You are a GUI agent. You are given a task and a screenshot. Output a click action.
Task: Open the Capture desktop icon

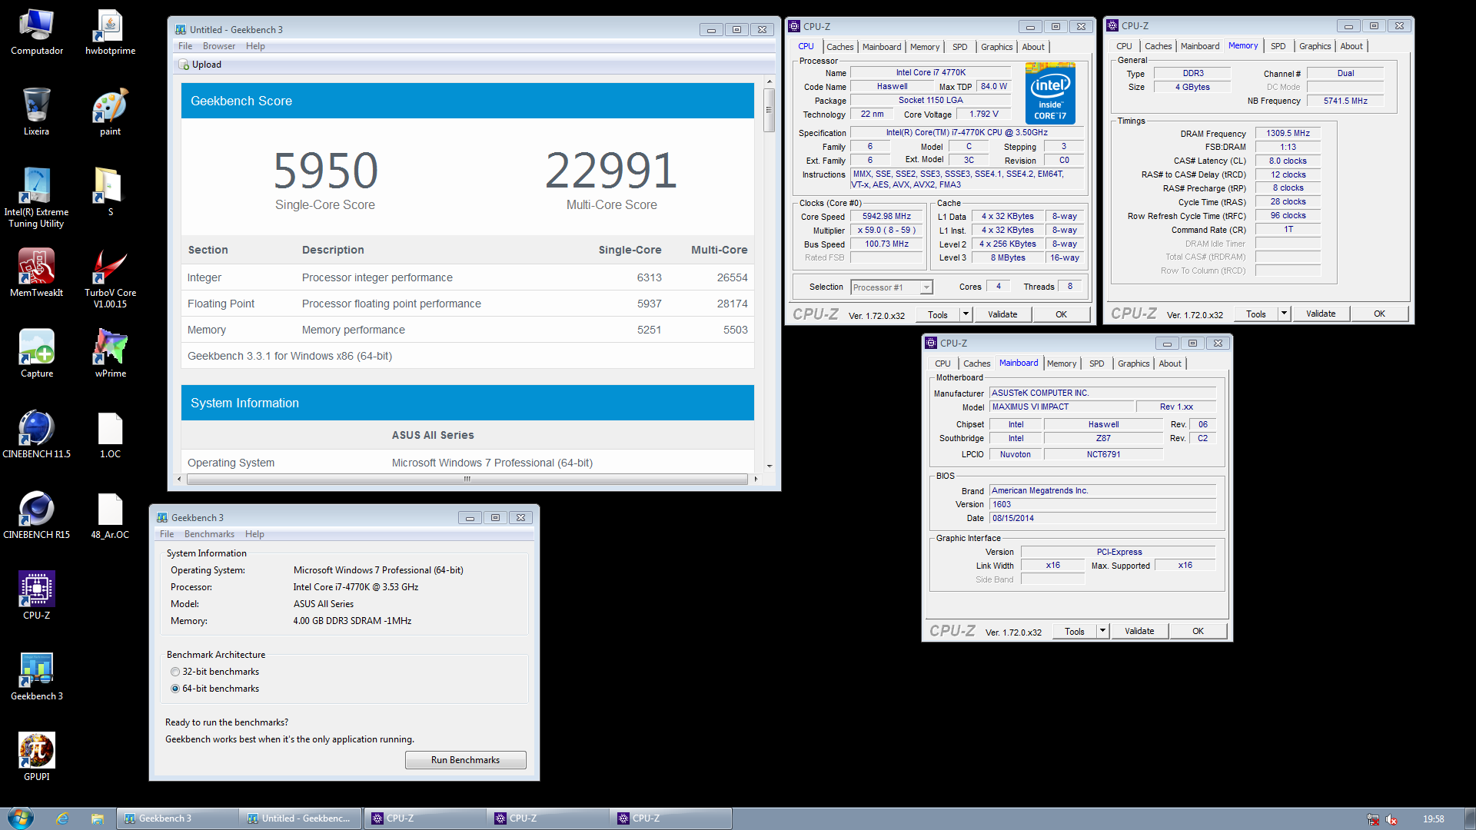point(36,354)
